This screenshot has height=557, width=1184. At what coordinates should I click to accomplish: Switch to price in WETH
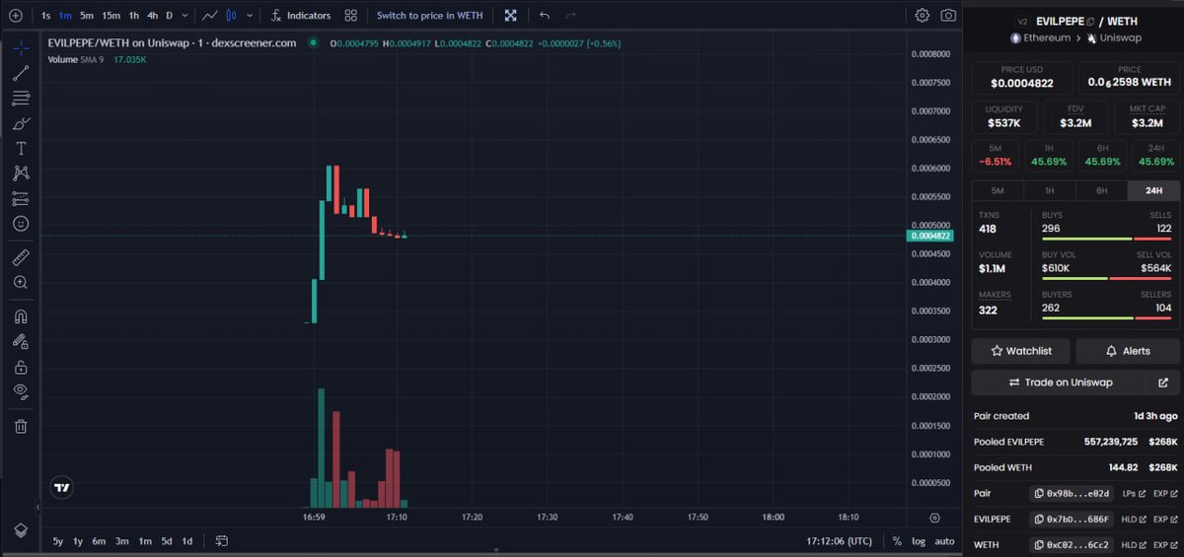[x=429, y=16]
